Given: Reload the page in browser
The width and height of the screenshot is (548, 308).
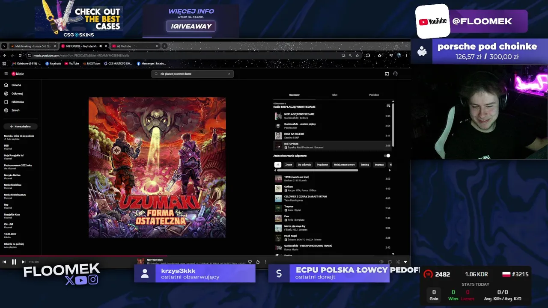Looking at the screenshot, I should click(21, 55).
